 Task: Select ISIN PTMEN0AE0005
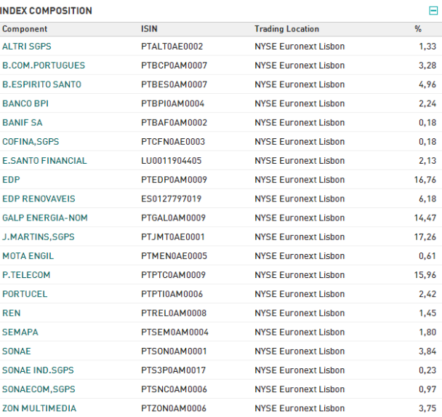click(x=174, y=256)
